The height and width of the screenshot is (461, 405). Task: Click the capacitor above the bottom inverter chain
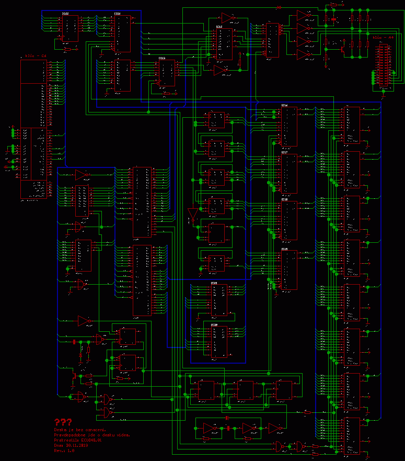[x=227, y=418]
